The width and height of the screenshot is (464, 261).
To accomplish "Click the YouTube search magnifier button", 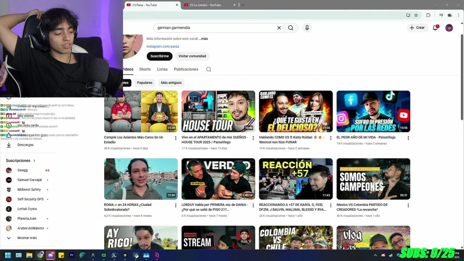I will 291,28.
